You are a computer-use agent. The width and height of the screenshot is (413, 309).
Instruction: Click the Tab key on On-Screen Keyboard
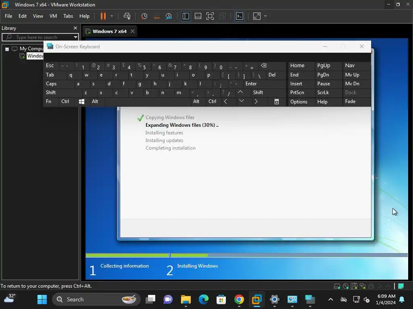point(55,75)
